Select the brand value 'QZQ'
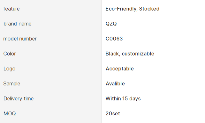The width and height of the screenshot is (205, 123). pyautogui.click(x=111, y=24)
